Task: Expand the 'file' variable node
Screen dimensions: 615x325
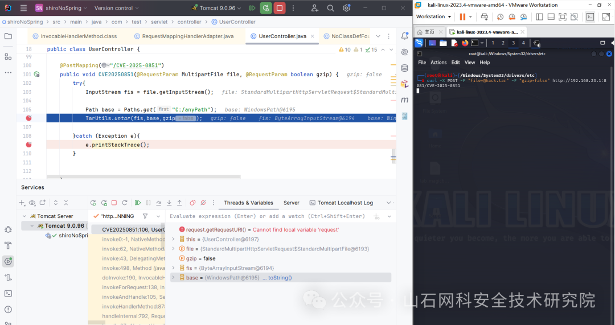Action: [173, 249]
